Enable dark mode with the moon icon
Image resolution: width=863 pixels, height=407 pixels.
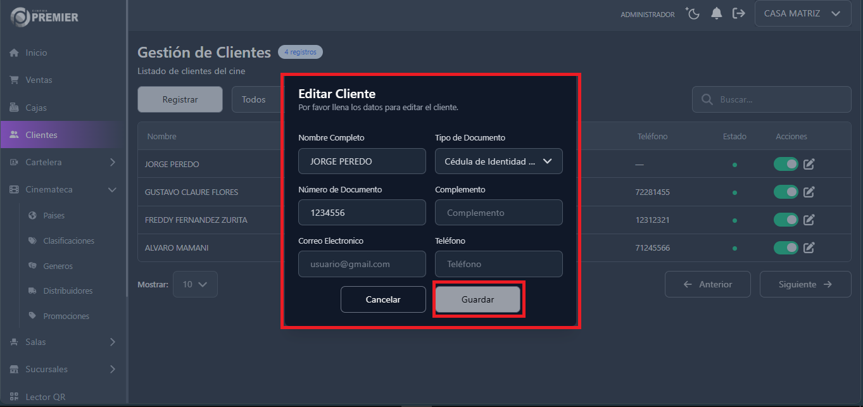click(692, 13)
